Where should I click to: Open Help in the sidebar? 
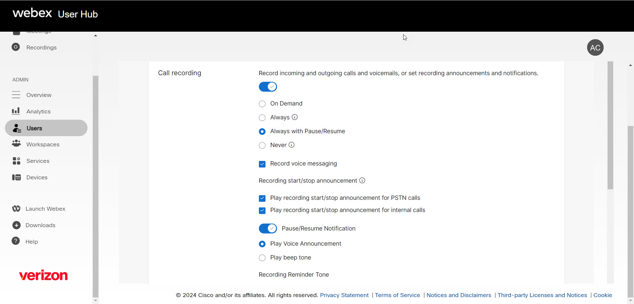click(x=32, y=242)
